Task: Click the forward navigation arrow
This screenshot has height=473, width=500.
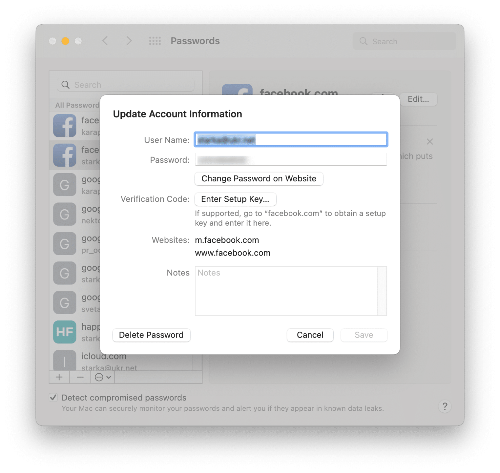Action: pyautogui.click(x=129, y=41)
